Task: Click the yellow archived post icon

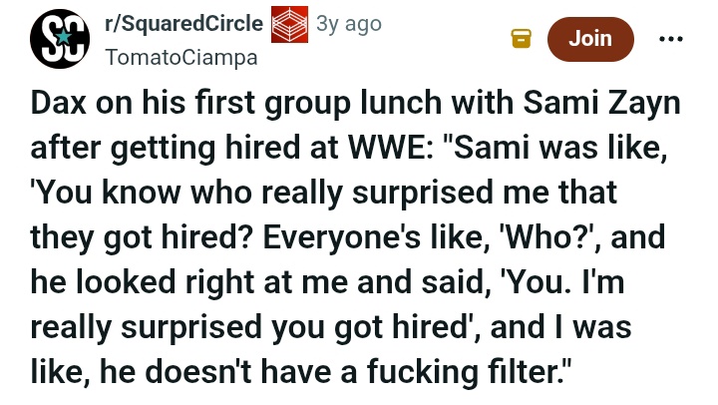Action: point(521,38)
